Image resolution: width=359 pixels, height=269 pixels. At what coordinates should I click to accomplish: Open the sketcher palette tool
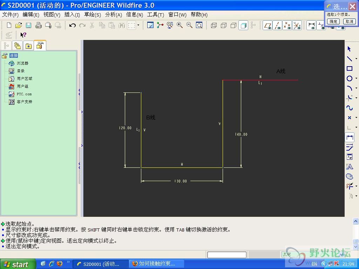[349, 177]
